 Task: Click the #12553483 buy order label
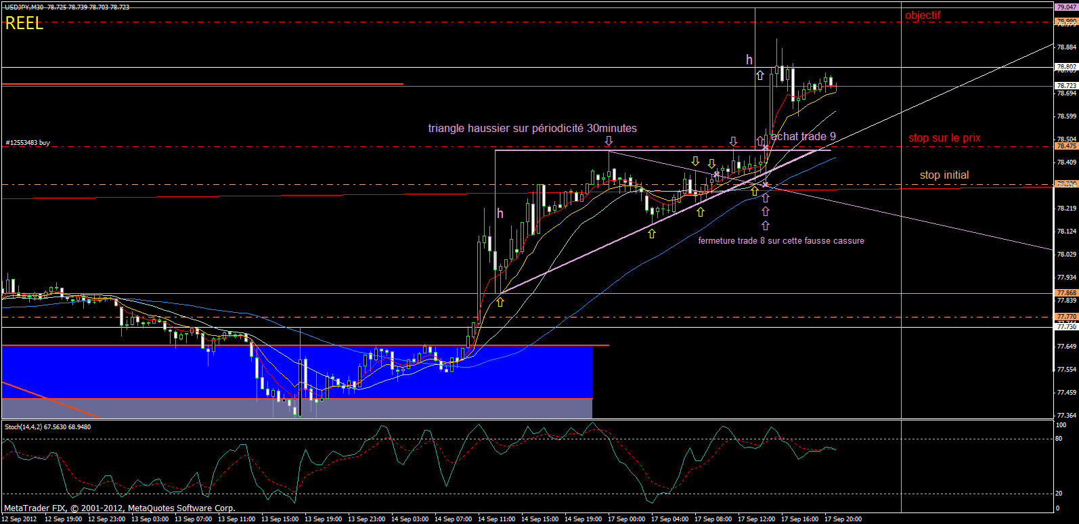coord(28,143)
